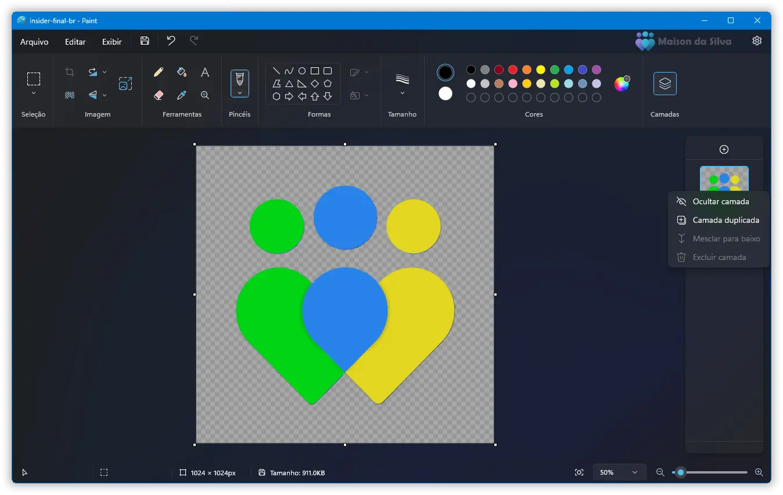Click the Save icon

(145, 41)
